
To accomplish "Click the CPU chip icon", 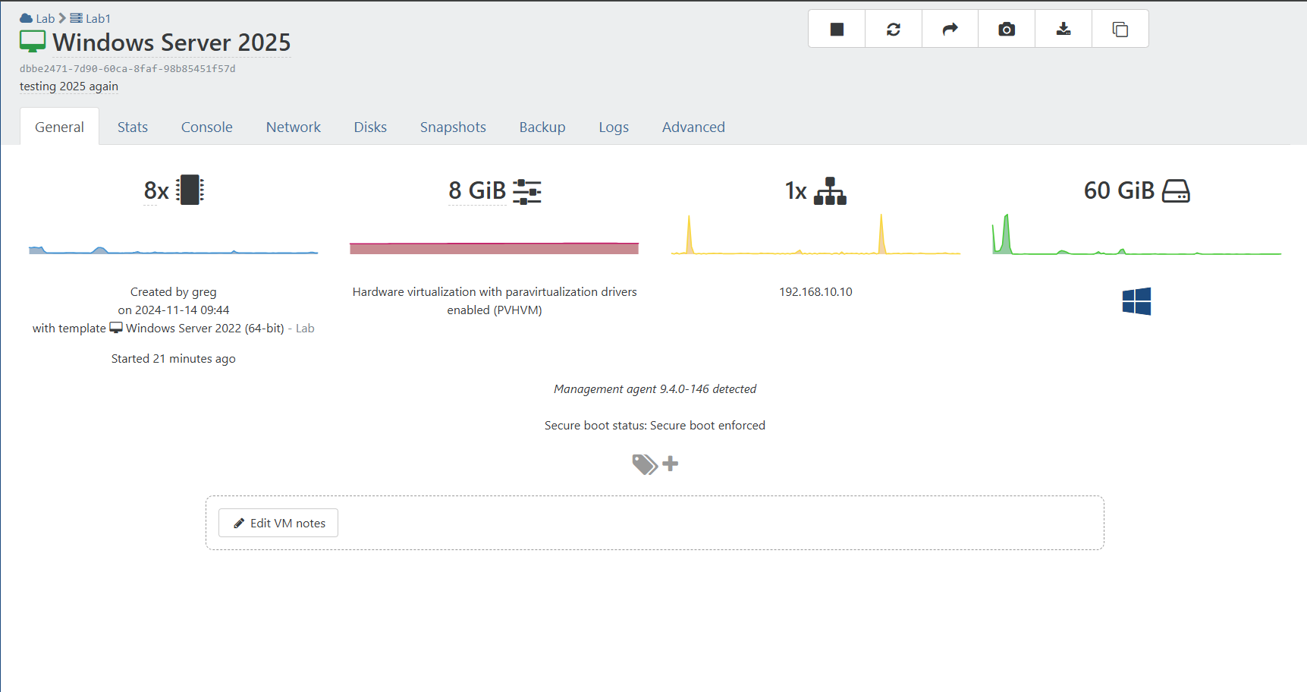I will click(190, 190).
